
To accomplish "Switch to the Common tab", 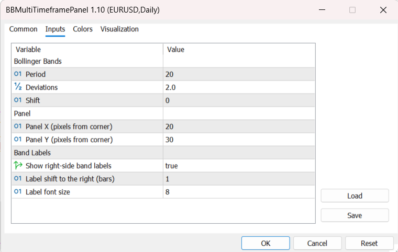I will pyautogui.click(x=24, y=29).
